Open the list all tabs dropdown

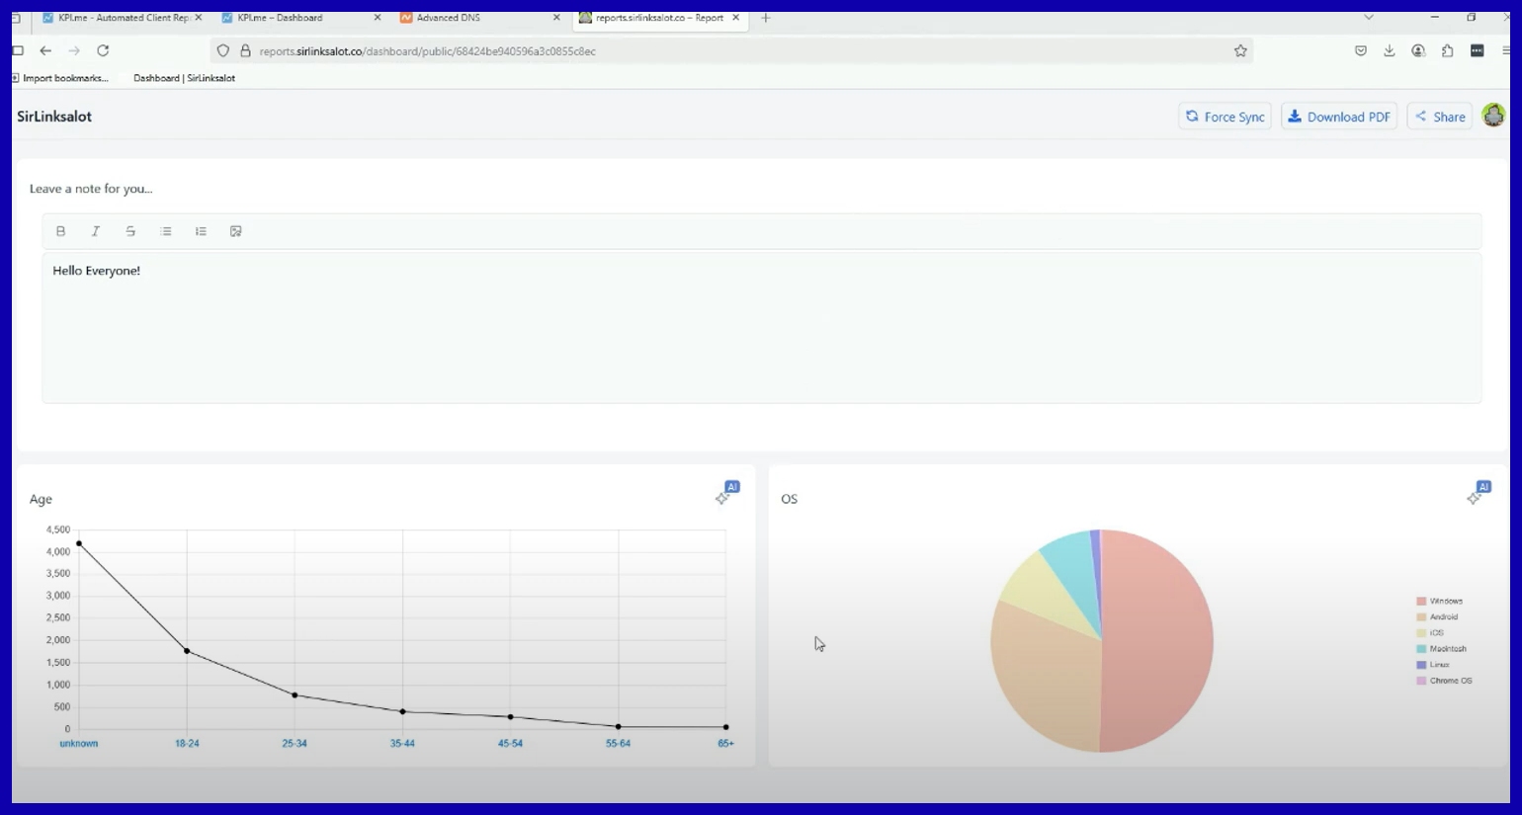pos(1369,18)
